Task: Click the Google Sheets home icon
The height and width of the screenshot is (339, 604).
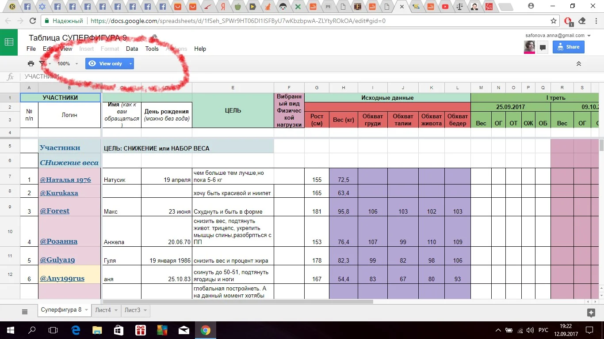Action: click(9, 42)
